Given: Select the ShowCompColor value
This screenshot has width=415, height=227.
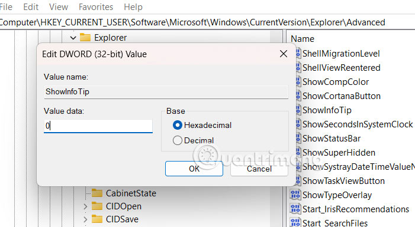Looking at the screenshot, I should pyautogui.click(x=336, y=82).
